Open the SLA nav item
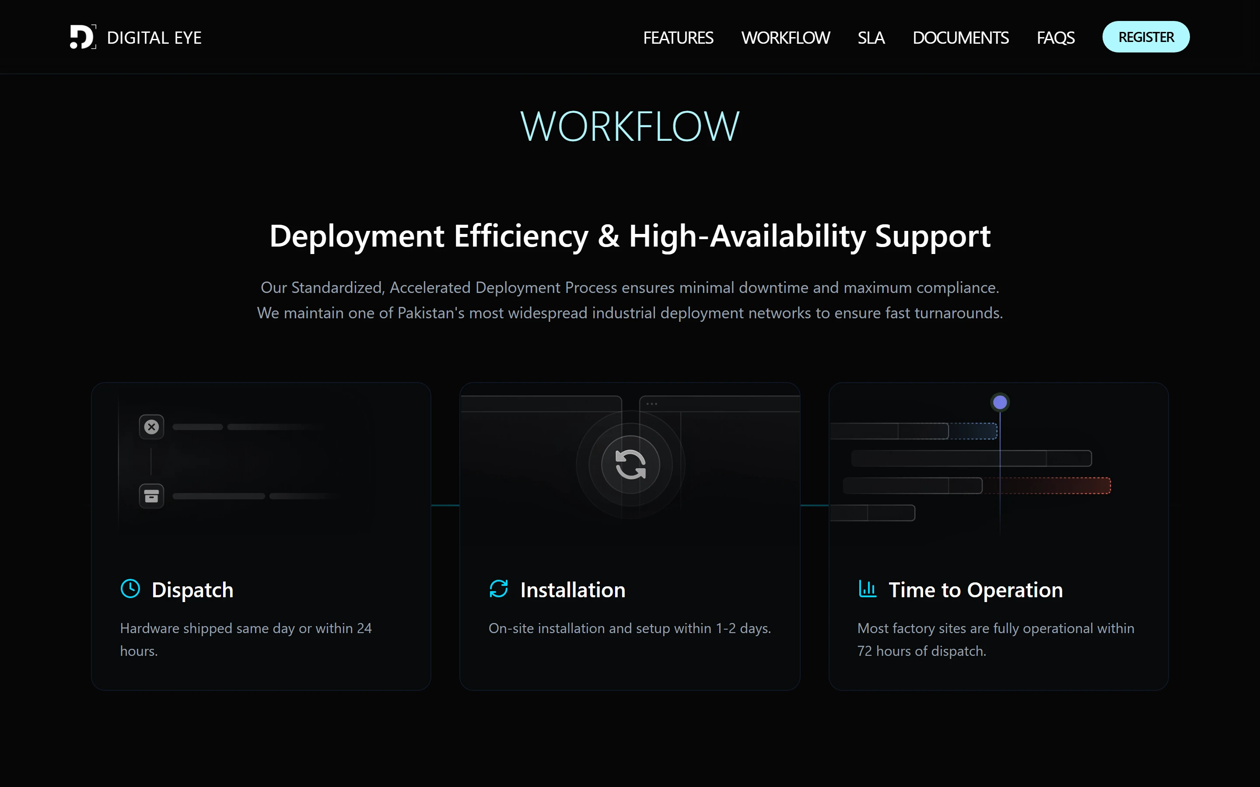 click(871, 38)
